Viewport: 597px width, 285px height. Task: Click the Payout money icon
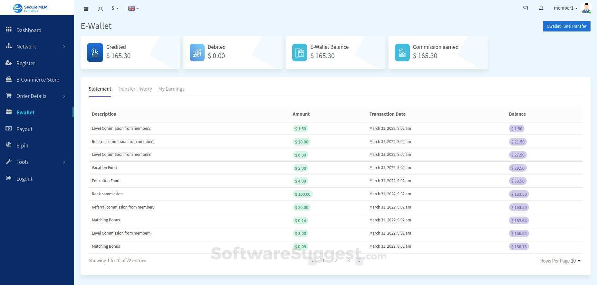pyautogui.click(x=9, y=129)
